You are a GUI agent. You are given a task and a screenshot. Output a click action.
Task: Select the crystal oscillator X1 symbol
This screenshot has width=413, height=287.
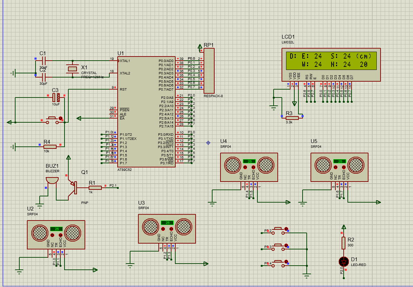click(72, 69)
